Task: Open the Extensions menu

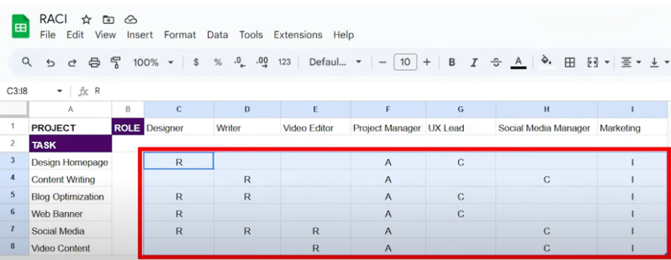Action: (298, 35)
